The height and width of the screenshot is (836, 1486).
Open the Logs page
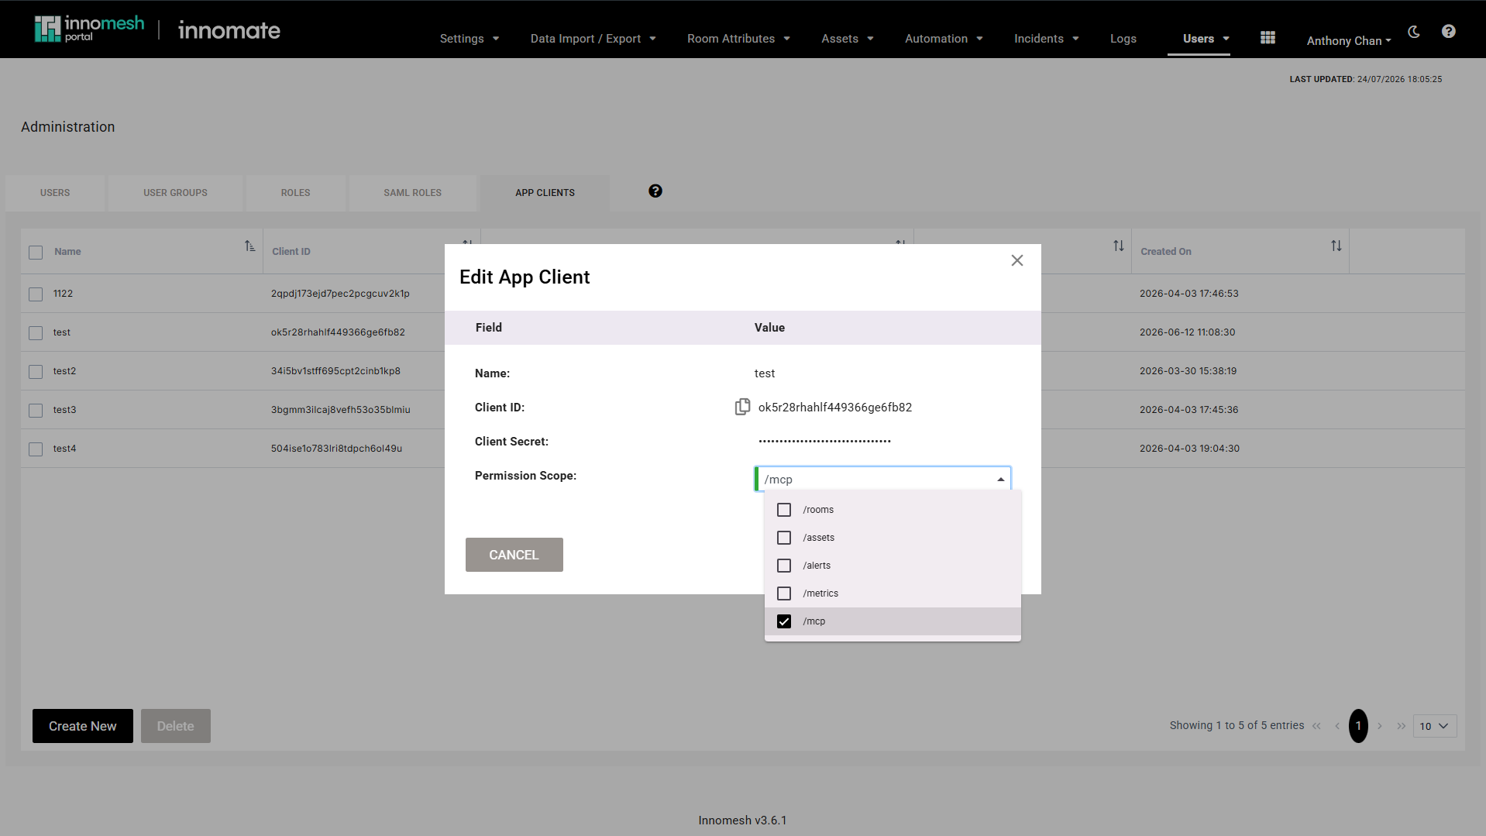click(1123, 38)
